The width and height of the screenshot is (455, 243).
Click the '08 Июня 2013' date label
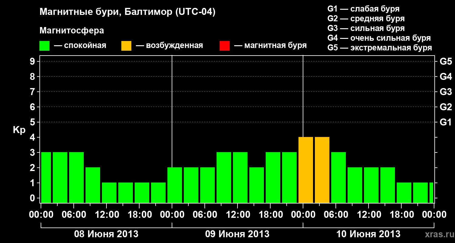106,234
